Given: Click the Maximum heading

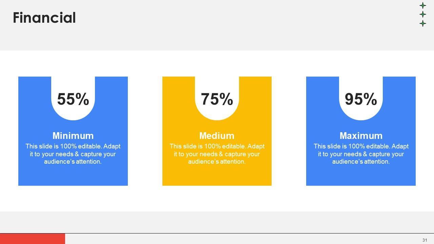Looking at the screenshot, I should 361,136.
